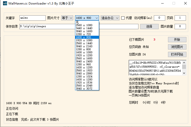Select 1920 x 1080 resolution option

(x=87, y=40)
